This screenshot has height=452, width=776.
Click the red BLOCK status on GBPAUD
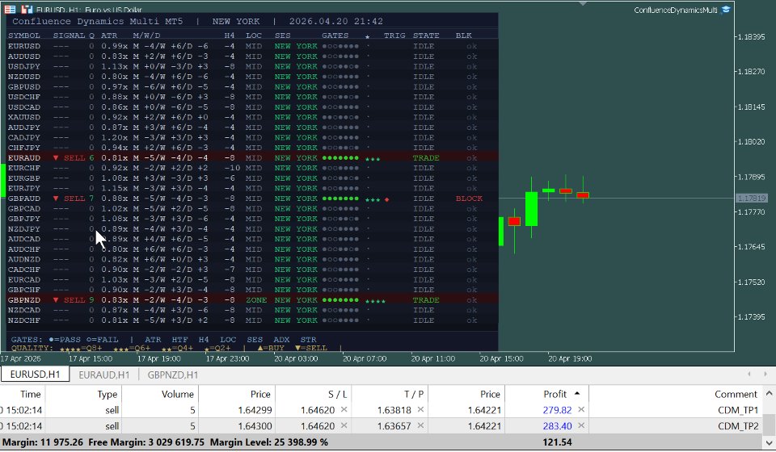coord(469,199)
